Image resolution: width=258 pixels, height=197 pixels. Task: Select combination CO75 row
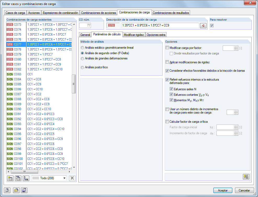coord(39,35)
